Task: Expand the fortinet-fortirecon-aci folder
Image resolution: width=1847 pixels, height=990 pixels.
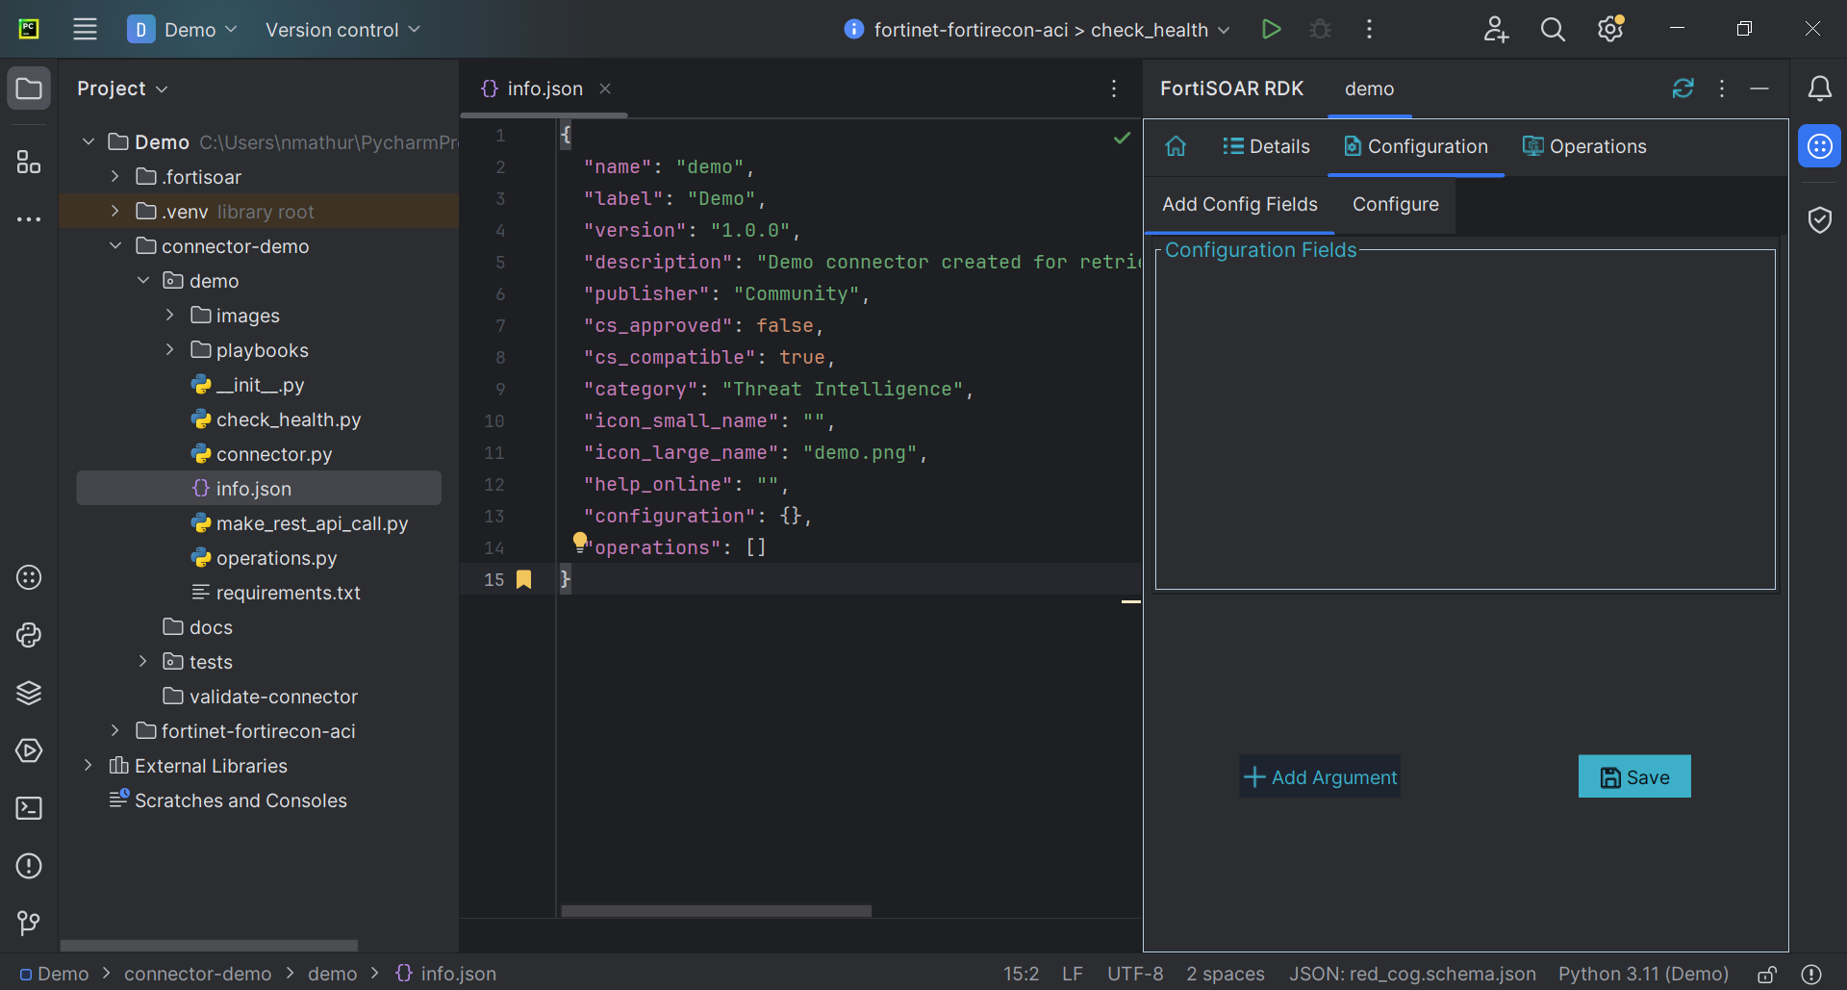Action: click(115, 731)
